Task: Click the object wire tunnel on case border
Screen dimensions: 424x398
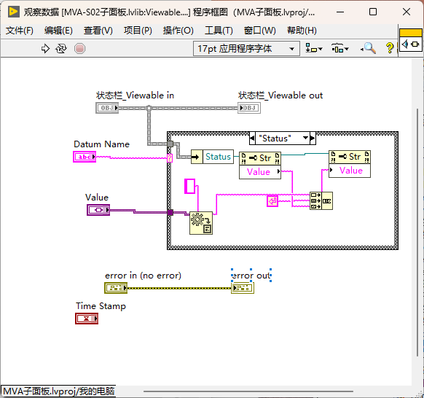Action: [x=170, y=144]
